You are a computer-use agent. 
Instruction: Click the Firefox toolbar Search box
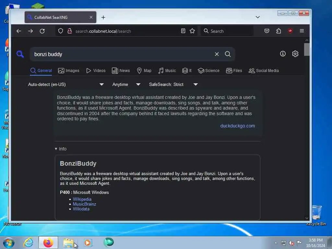pos(227,31)
